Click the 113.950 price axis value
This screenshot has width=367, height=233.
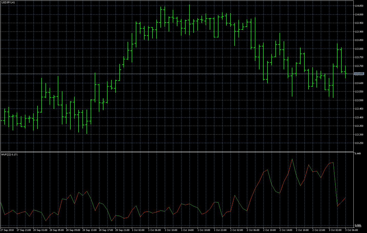click(359, 23)
